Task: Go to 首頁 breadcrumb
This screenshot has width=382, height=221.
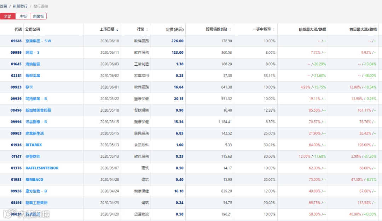Action: [4, 6]
